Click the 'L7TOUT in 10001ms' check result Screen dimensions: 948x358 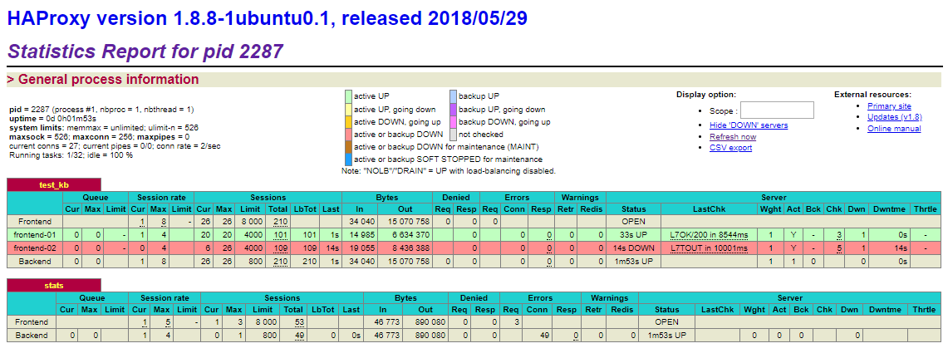point(710,248)
